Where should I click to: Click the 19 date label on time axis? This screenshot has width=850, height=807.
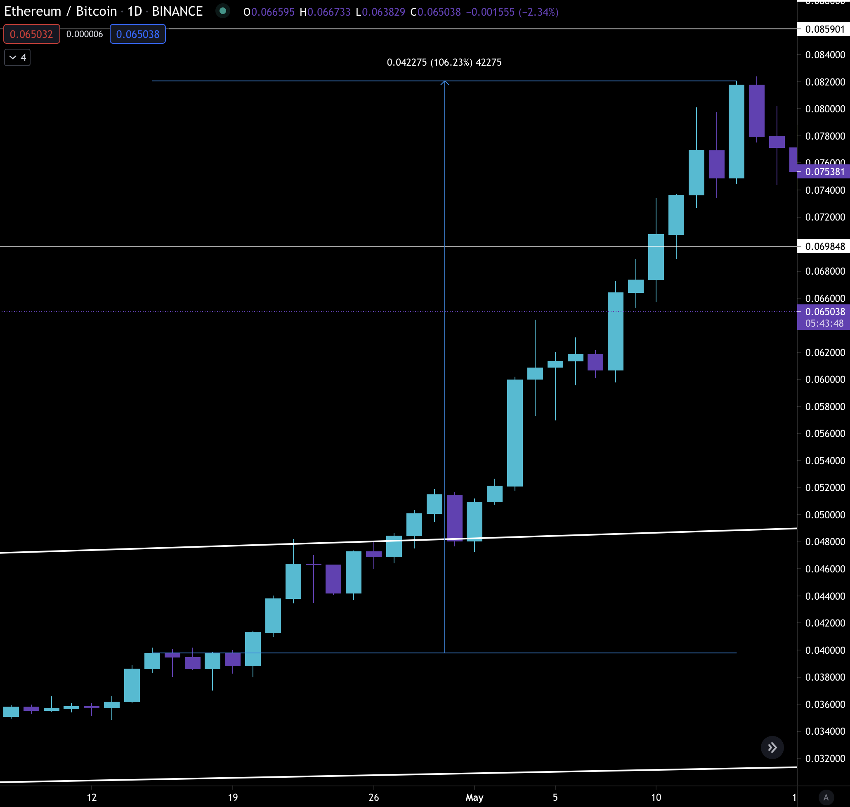click(x=232, y=797)
